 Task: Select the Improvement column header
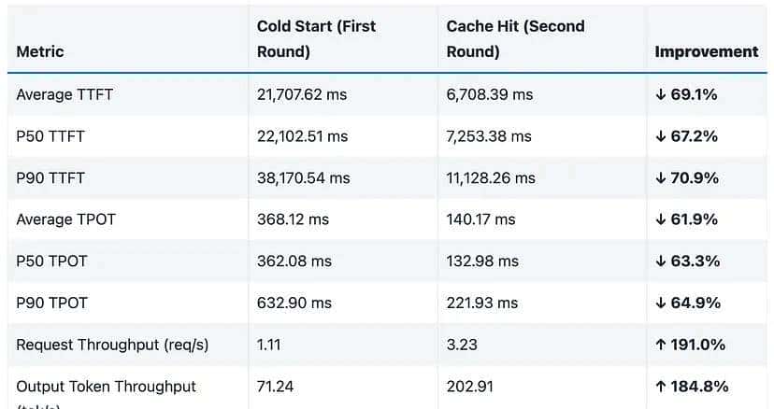[707, 51]
